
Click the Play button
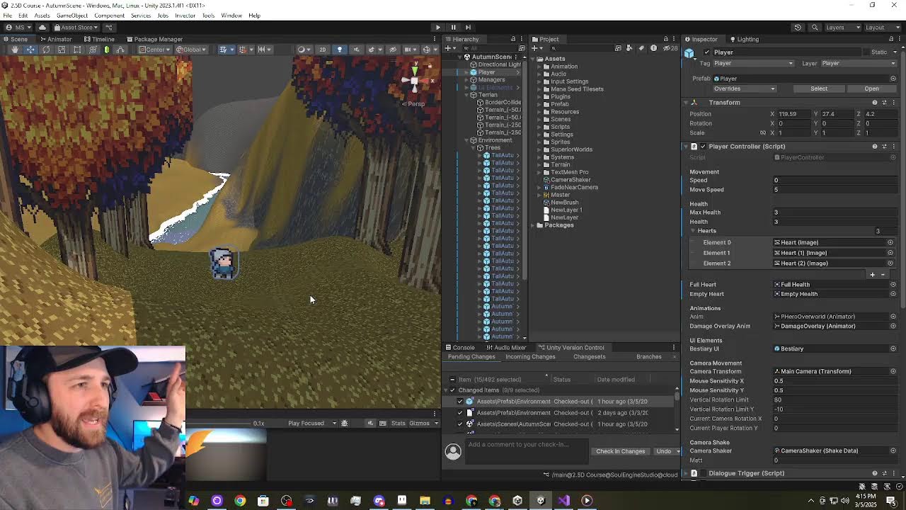tap(438, 27)
